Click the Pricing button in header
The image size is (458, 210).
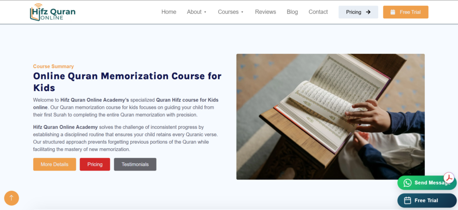358,12
